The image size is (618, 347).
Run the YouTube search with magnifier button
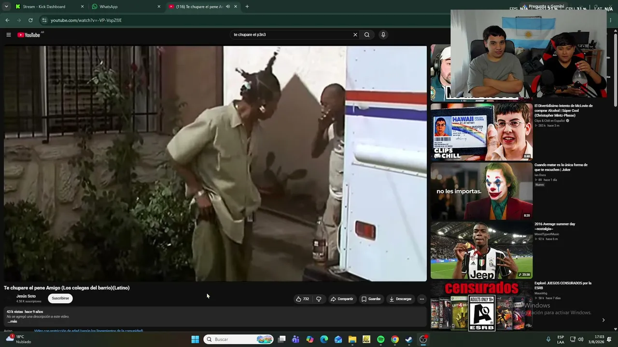point(367,35)
